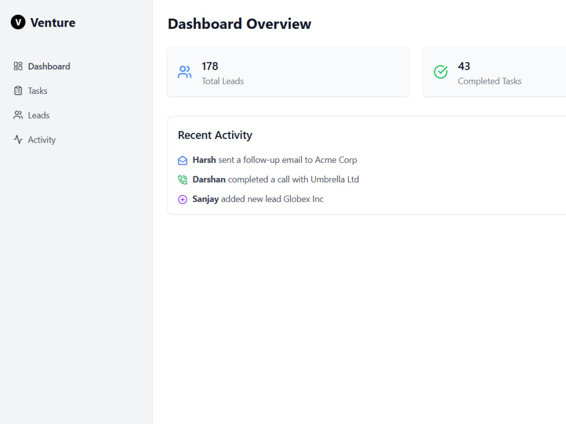Click the green phone icon beside Darshan's activity
Viewport: 566px width, 424px height.
183,180
